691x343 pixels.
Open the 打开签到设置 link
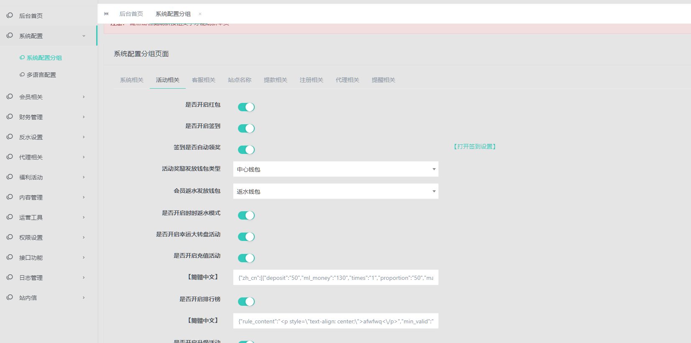pyautogui.click(x=475, y=146)
